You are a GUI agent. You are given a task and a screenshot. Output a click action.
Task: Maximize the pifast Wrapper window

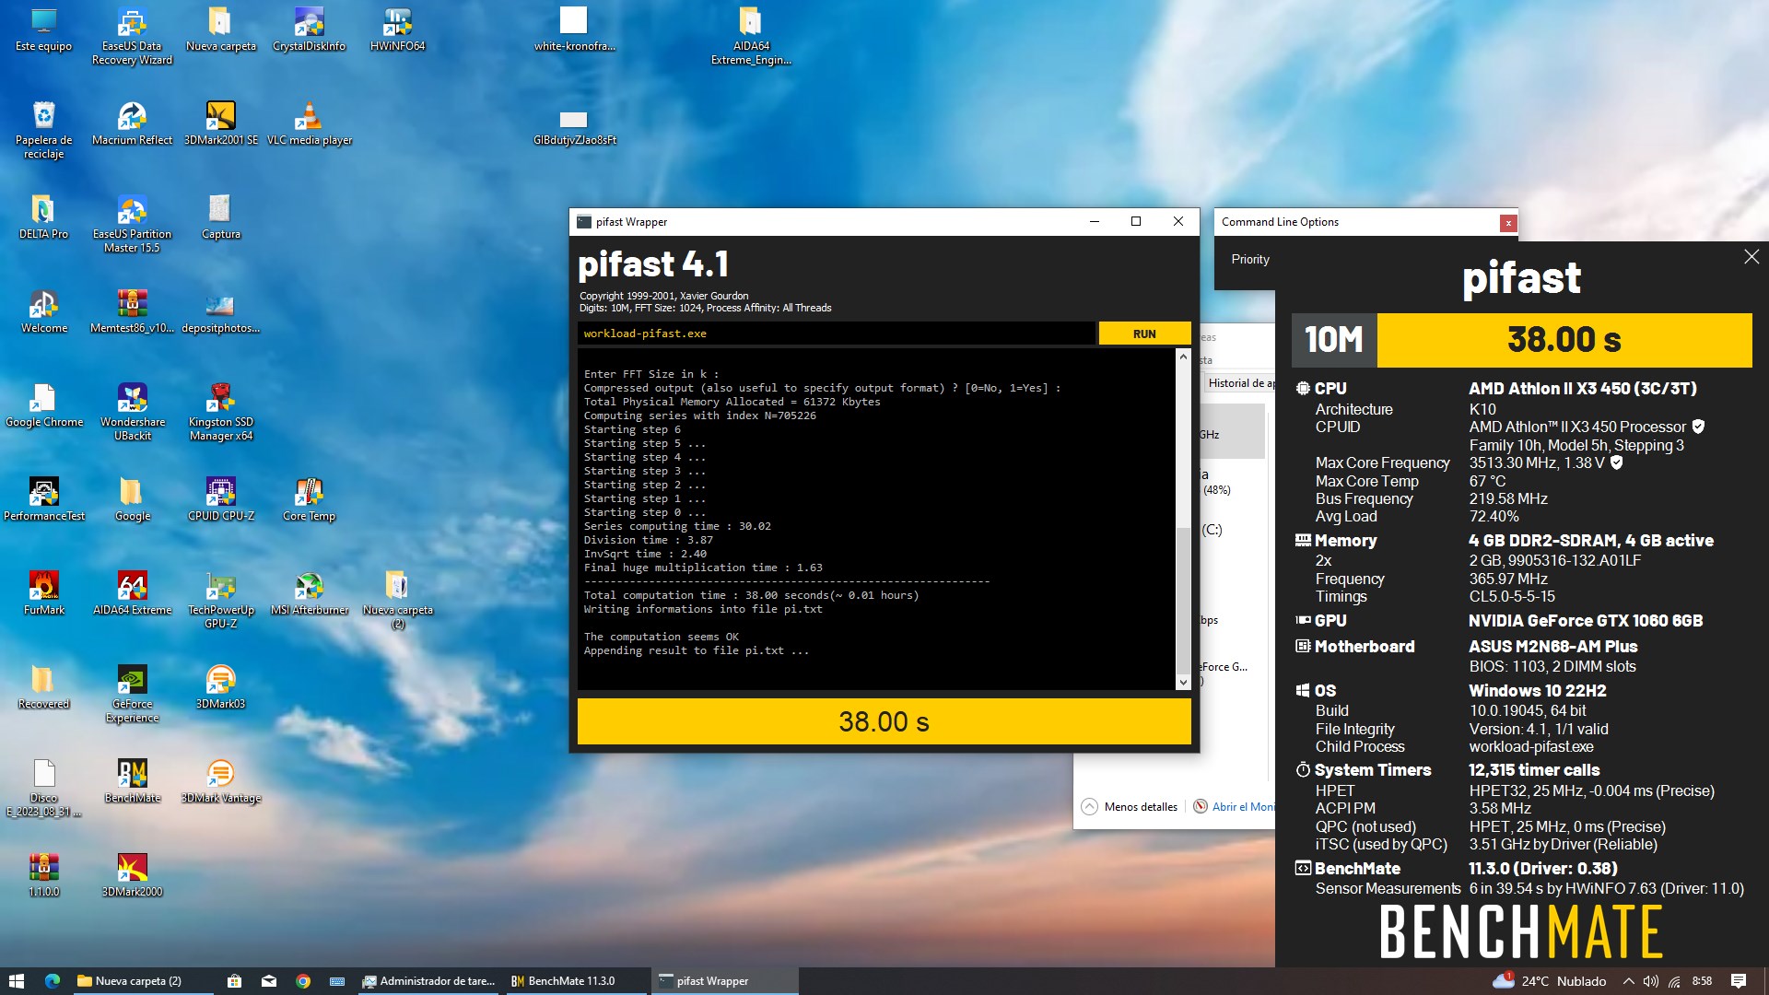pos(1136,221)
